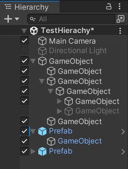
Task: Expand the last collapsed Prefab arrow
Action: coord(33,151)
